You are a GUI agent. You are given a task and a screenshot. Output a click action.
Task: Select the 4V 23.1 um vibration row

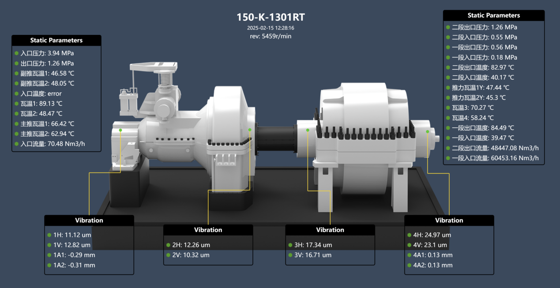[x=431, y=245]
